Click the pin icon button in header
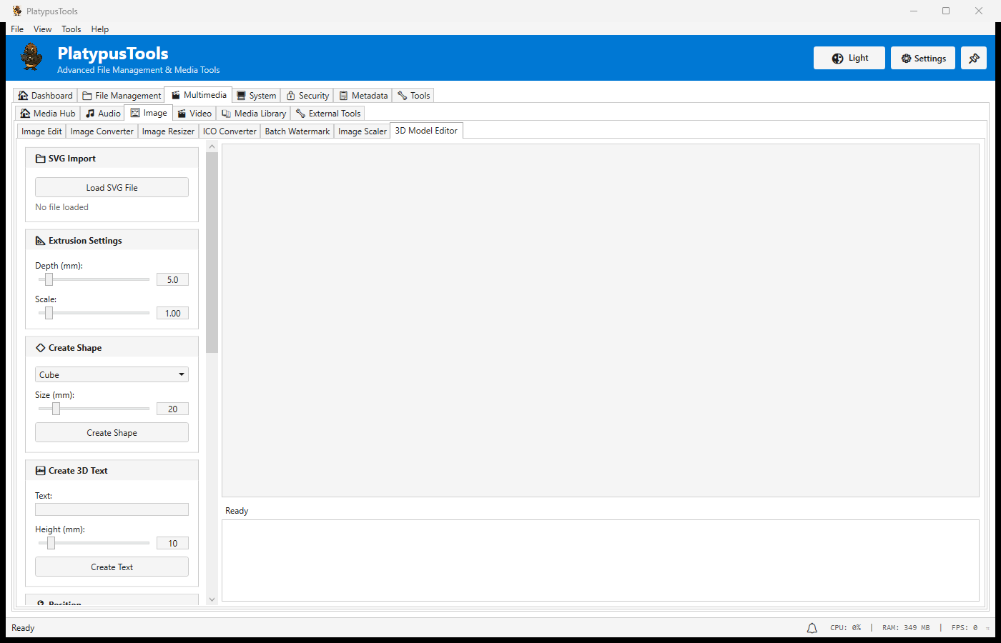Viewport: 1001px width, 643px height. click(x=973, y=59)
